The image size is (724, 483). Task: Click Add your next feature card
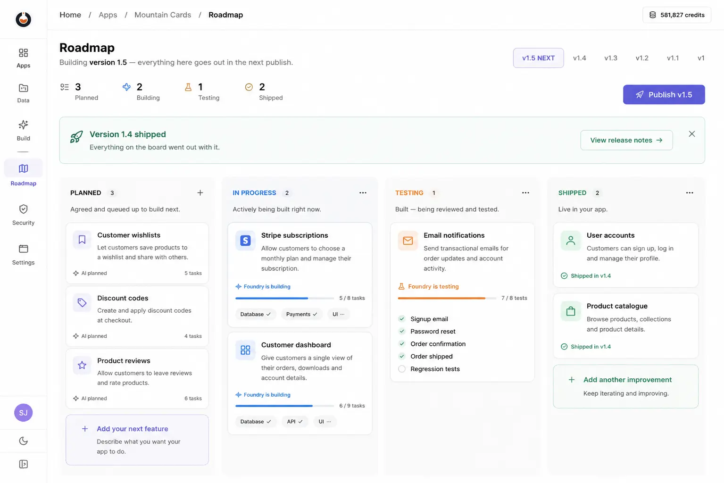click(x=137, y=440)
